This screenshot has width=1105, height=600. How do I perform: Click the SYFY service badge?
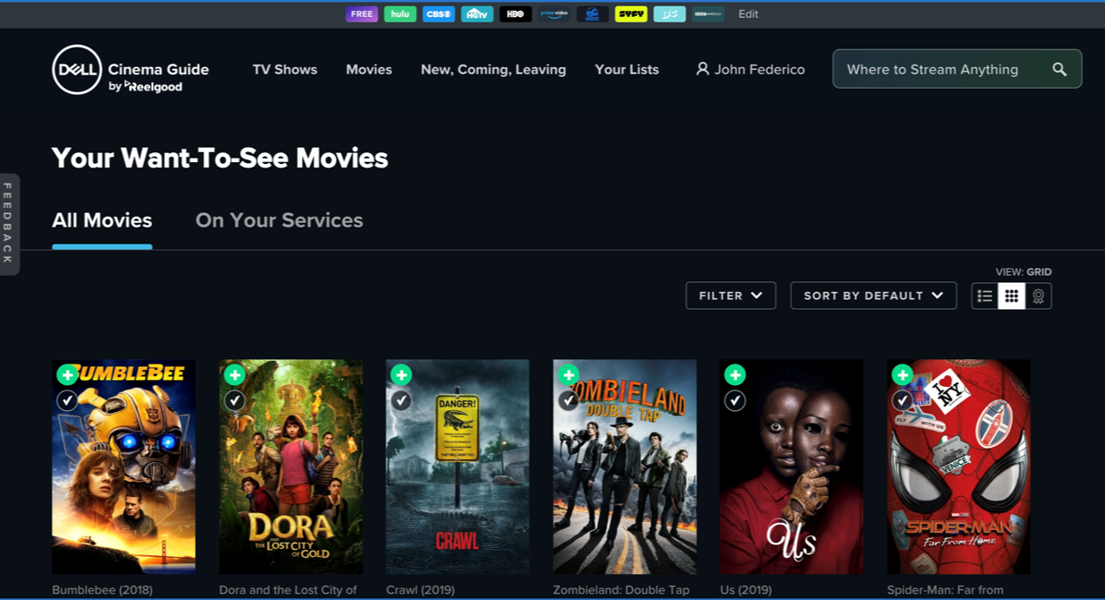point(631,14)
